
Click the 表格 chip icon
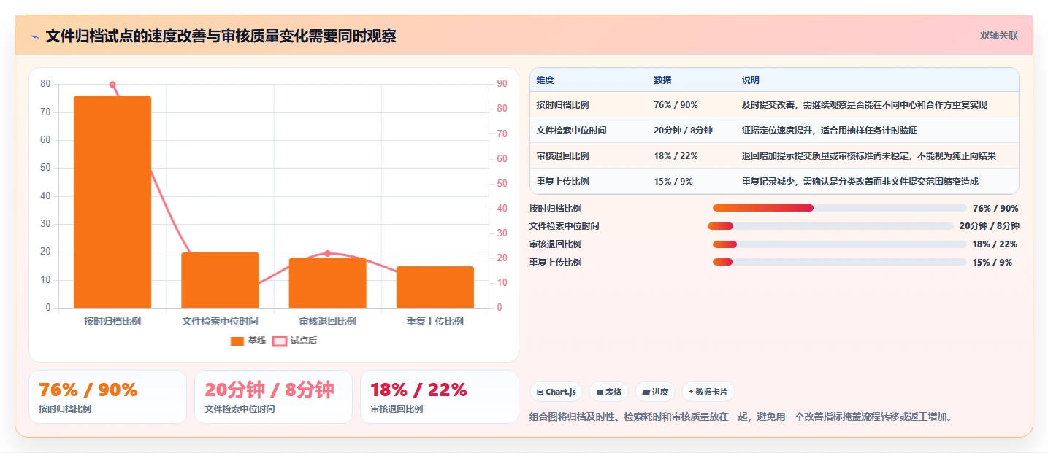coord(600,392)
